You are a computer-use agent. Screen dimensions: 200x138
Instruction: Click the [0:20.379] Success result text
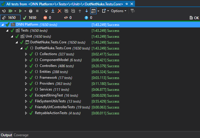pyautogui.click(x=105, y=66)
